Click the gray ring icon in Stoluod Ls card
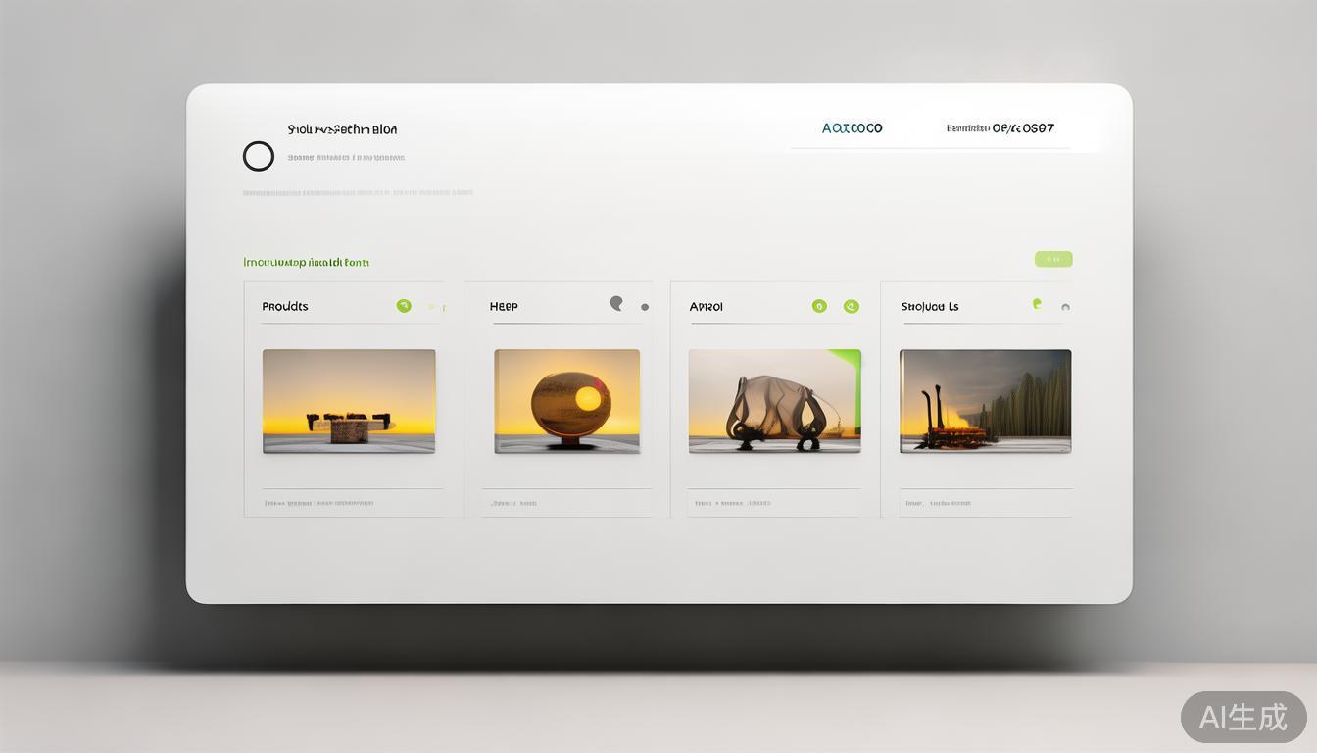 pos(1065,307)
